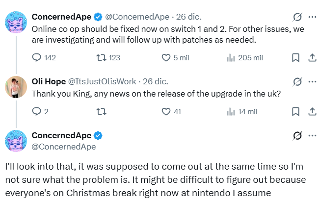Viewport: 320px width, 200px height.
Task: Open Oli Hope's profile picture
Action: click(16, 87)
